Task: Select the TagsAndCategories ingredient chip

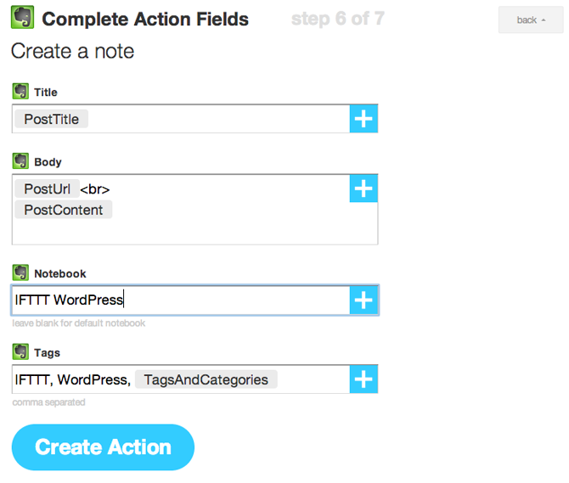Action: tap(206, 379)
